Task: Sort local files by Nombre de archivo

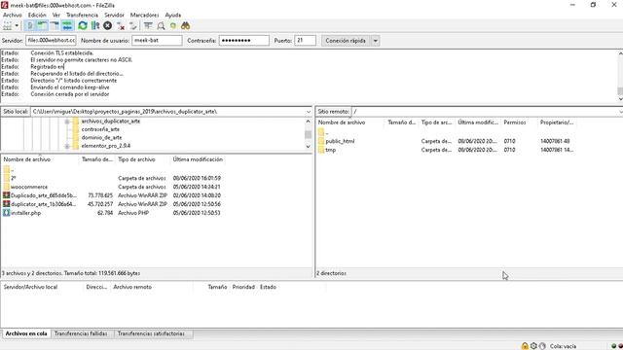Action: (40, 159)
